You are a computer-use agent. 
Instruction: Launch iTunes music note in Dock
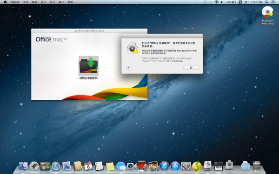164,166
